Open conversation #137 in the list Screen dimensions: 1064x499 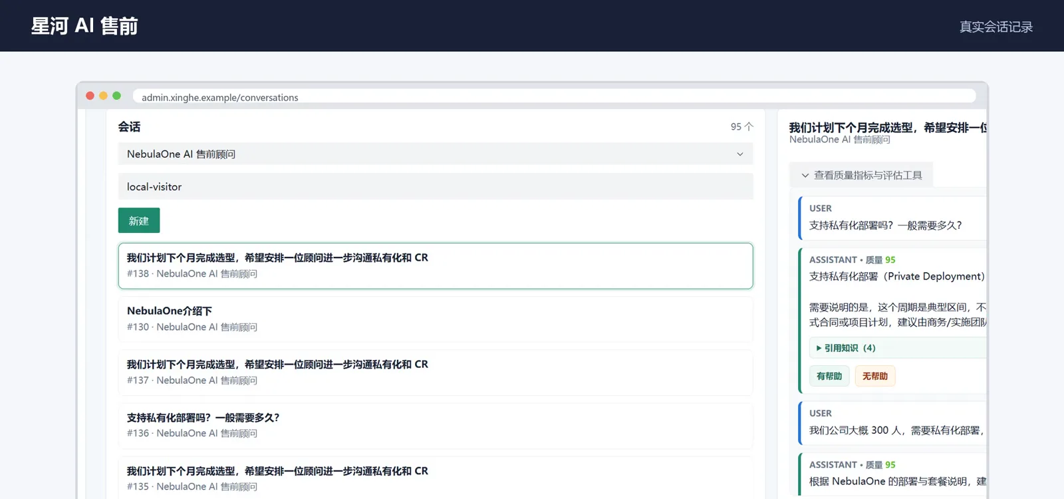[x=436, y=373]
